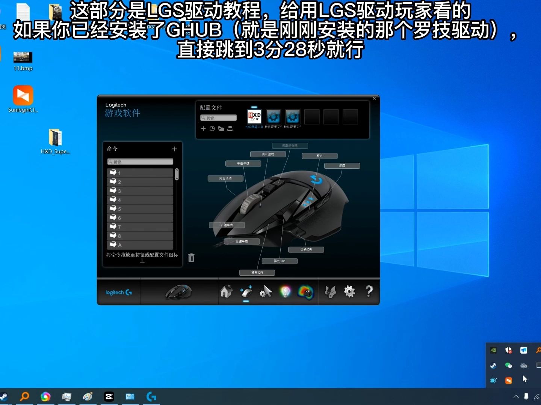This screenshot has height=405, width=541.
Task: Open help via the question mark icon
Action: pos(369,291)
